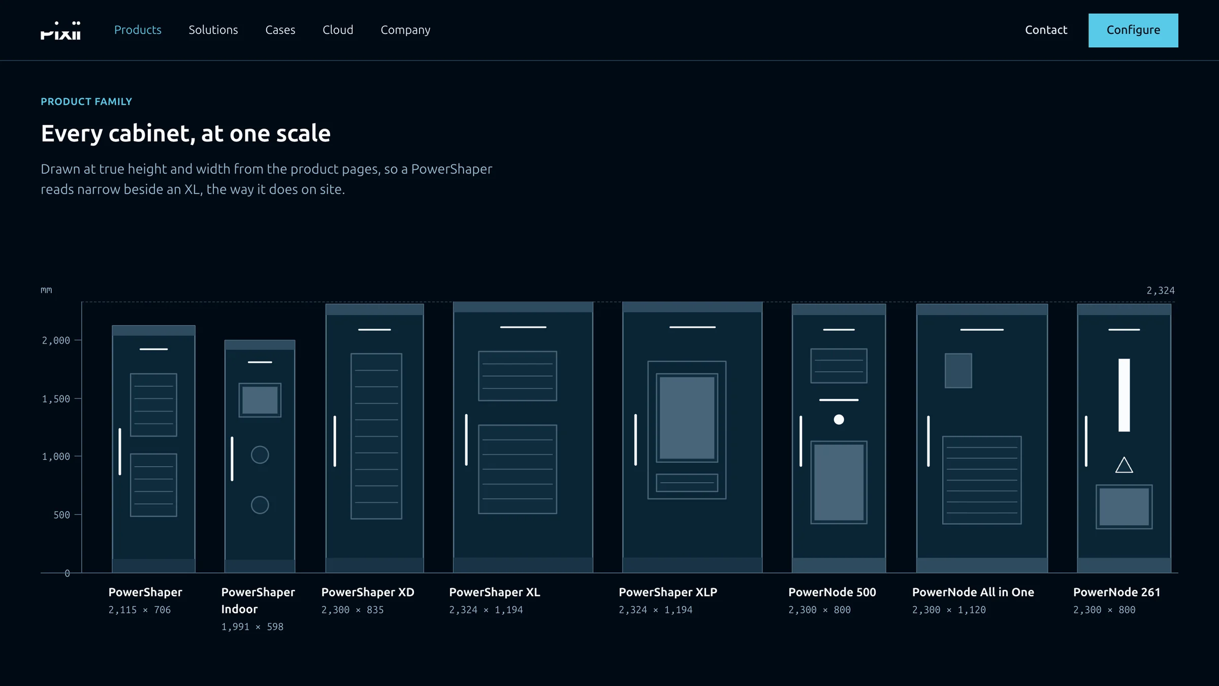Screen dimensions: 1219x686
Task: Click the PowerShaper XD label
Action: 368,592
